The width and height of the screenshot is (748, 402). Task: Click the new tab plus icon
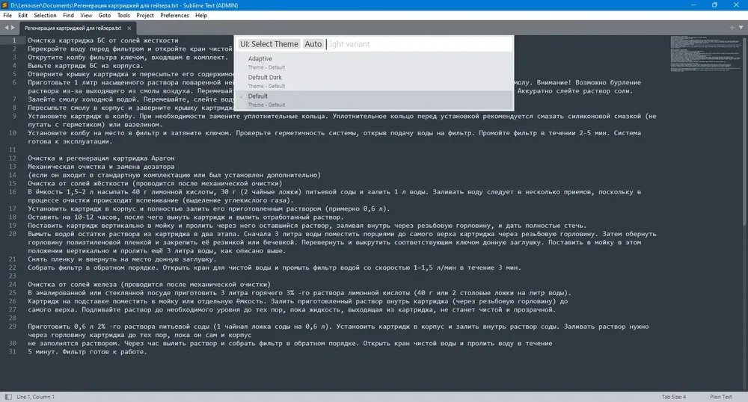732,28
